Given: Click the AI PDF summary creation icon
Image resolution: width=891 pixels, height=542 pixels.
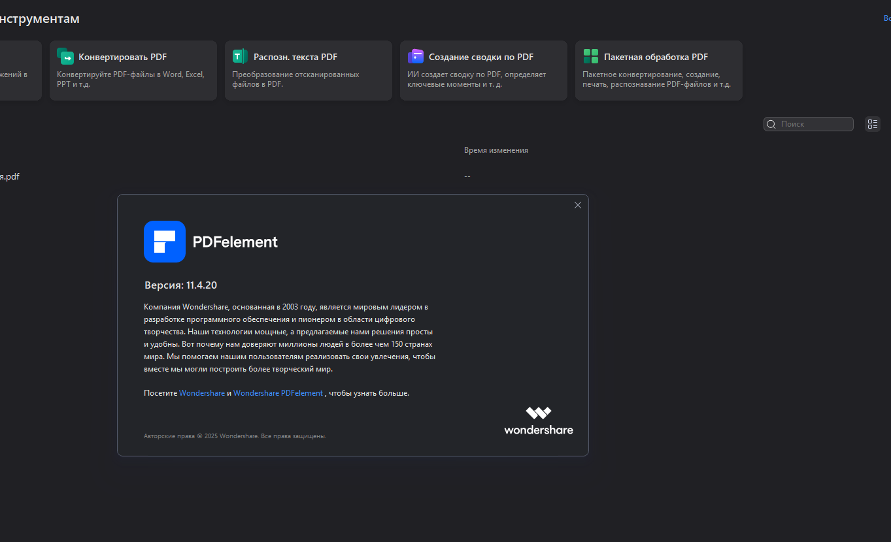Looking at the screenshot, I should tap(416, 56).
